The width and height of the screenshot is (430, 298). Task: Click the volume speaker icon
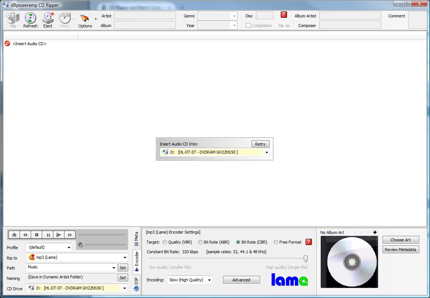click(x=81, y=245)
